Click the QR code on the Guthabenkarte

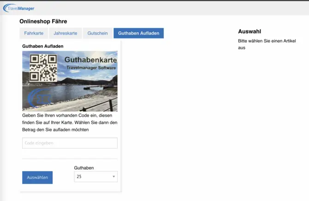tap(43, 67)
